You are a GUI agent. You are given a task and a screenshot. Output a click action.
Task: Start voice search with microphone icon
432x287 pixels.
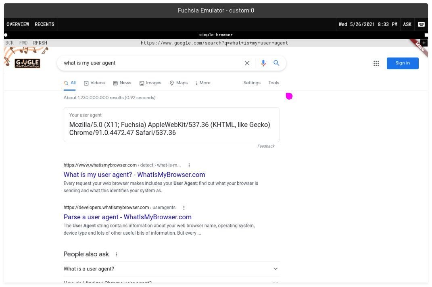[x=263, y=63]
